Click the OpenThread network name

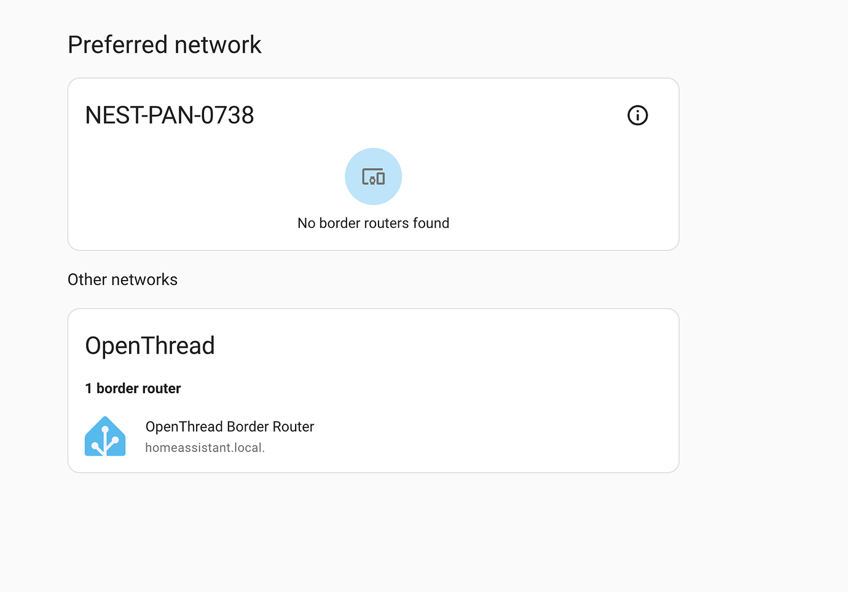tap(149, 345)
